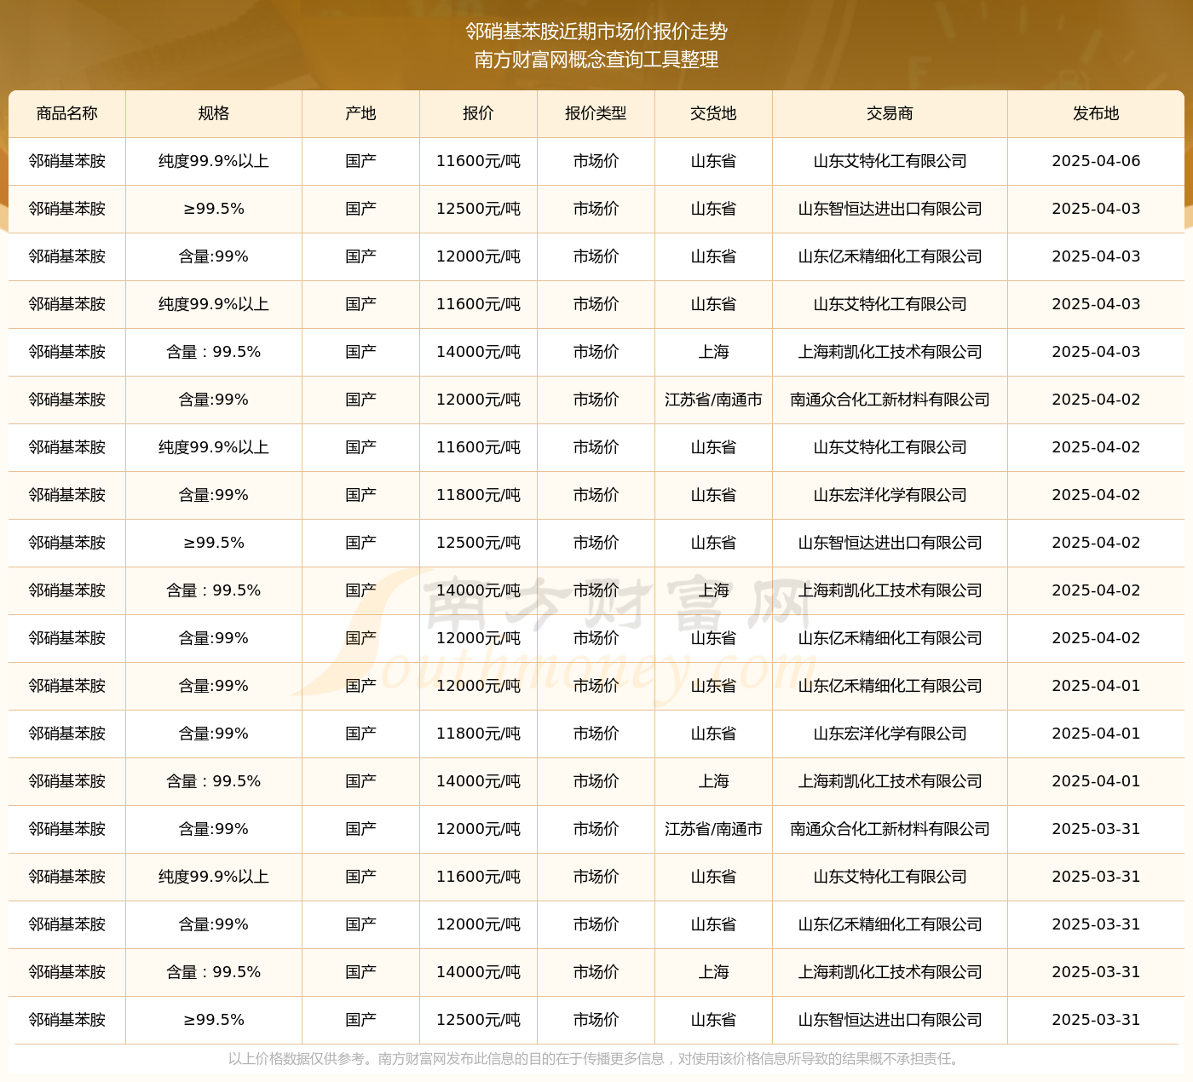Click 山东艾特化工有限公司 in the 2025-03-31 row
This screenshot has width=1193, height=1082.
tap(890, 877)
